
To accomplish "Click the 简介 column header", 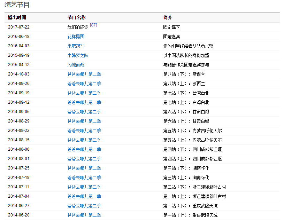I will [x=168, y=17].
